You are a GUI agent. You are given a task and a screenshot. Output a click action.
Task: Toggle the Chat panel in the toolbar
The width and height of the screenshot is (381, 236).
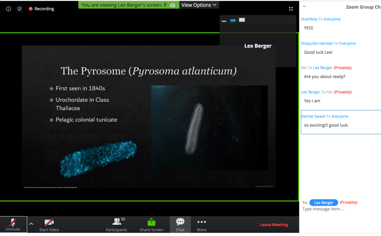click(180, 225)
